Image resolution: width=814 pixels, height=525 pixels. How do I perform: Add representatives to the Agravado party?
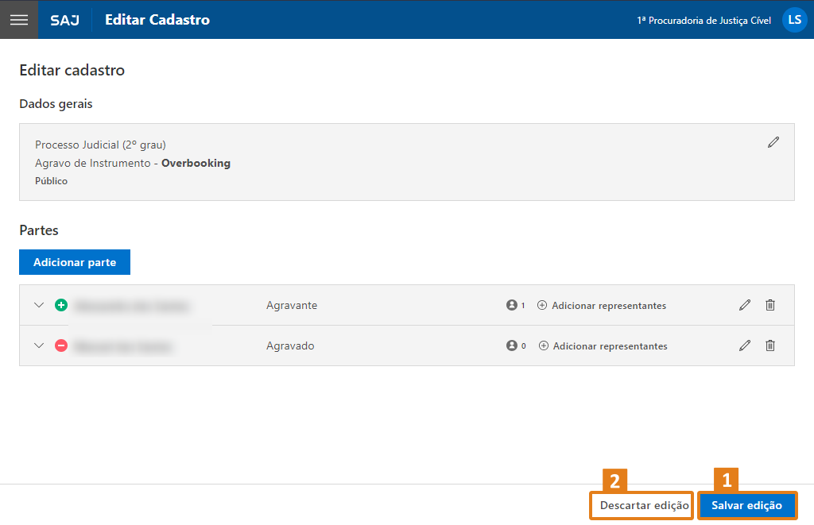603,345
